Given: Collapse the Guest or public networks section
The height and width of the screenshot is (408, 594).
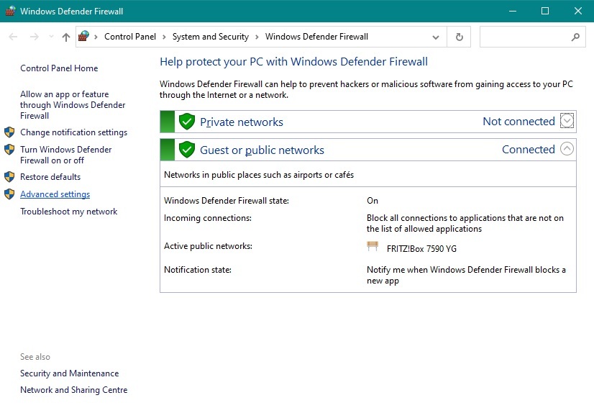Looking at the screenshot, I should (x=567, y=150).
